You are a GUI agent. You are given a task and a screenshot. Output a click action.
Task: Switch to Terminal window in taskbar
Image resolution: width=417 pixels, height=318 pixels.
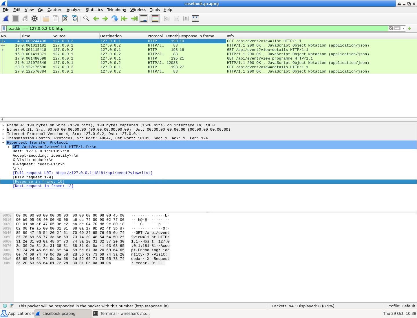tap(121, 313)
